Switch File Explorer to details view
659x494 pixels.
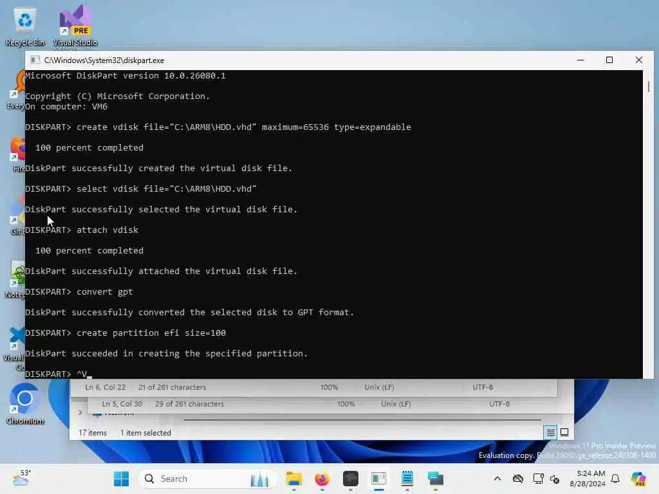pyautogui.click(x=551, y=432)
